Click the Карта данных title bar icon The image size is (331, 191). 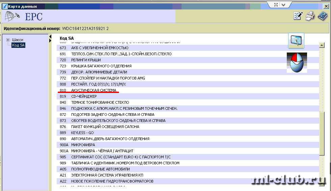5,6
